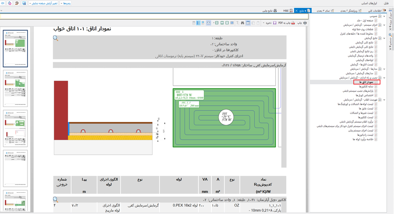Switch to the H&E tab
Viewport: 394px width, 214px height.
point(288,10)
